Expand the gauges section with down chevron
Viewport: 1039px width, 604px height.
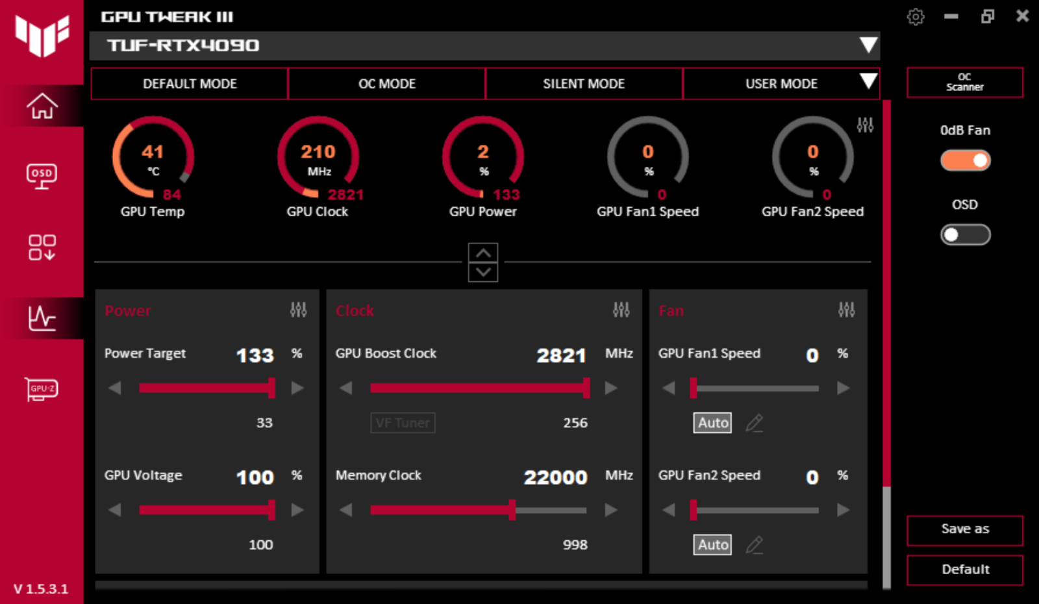coord(483,272)
